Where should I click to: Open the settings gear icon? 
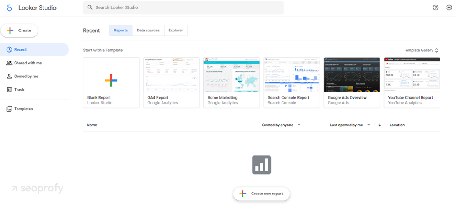point(449,7)
